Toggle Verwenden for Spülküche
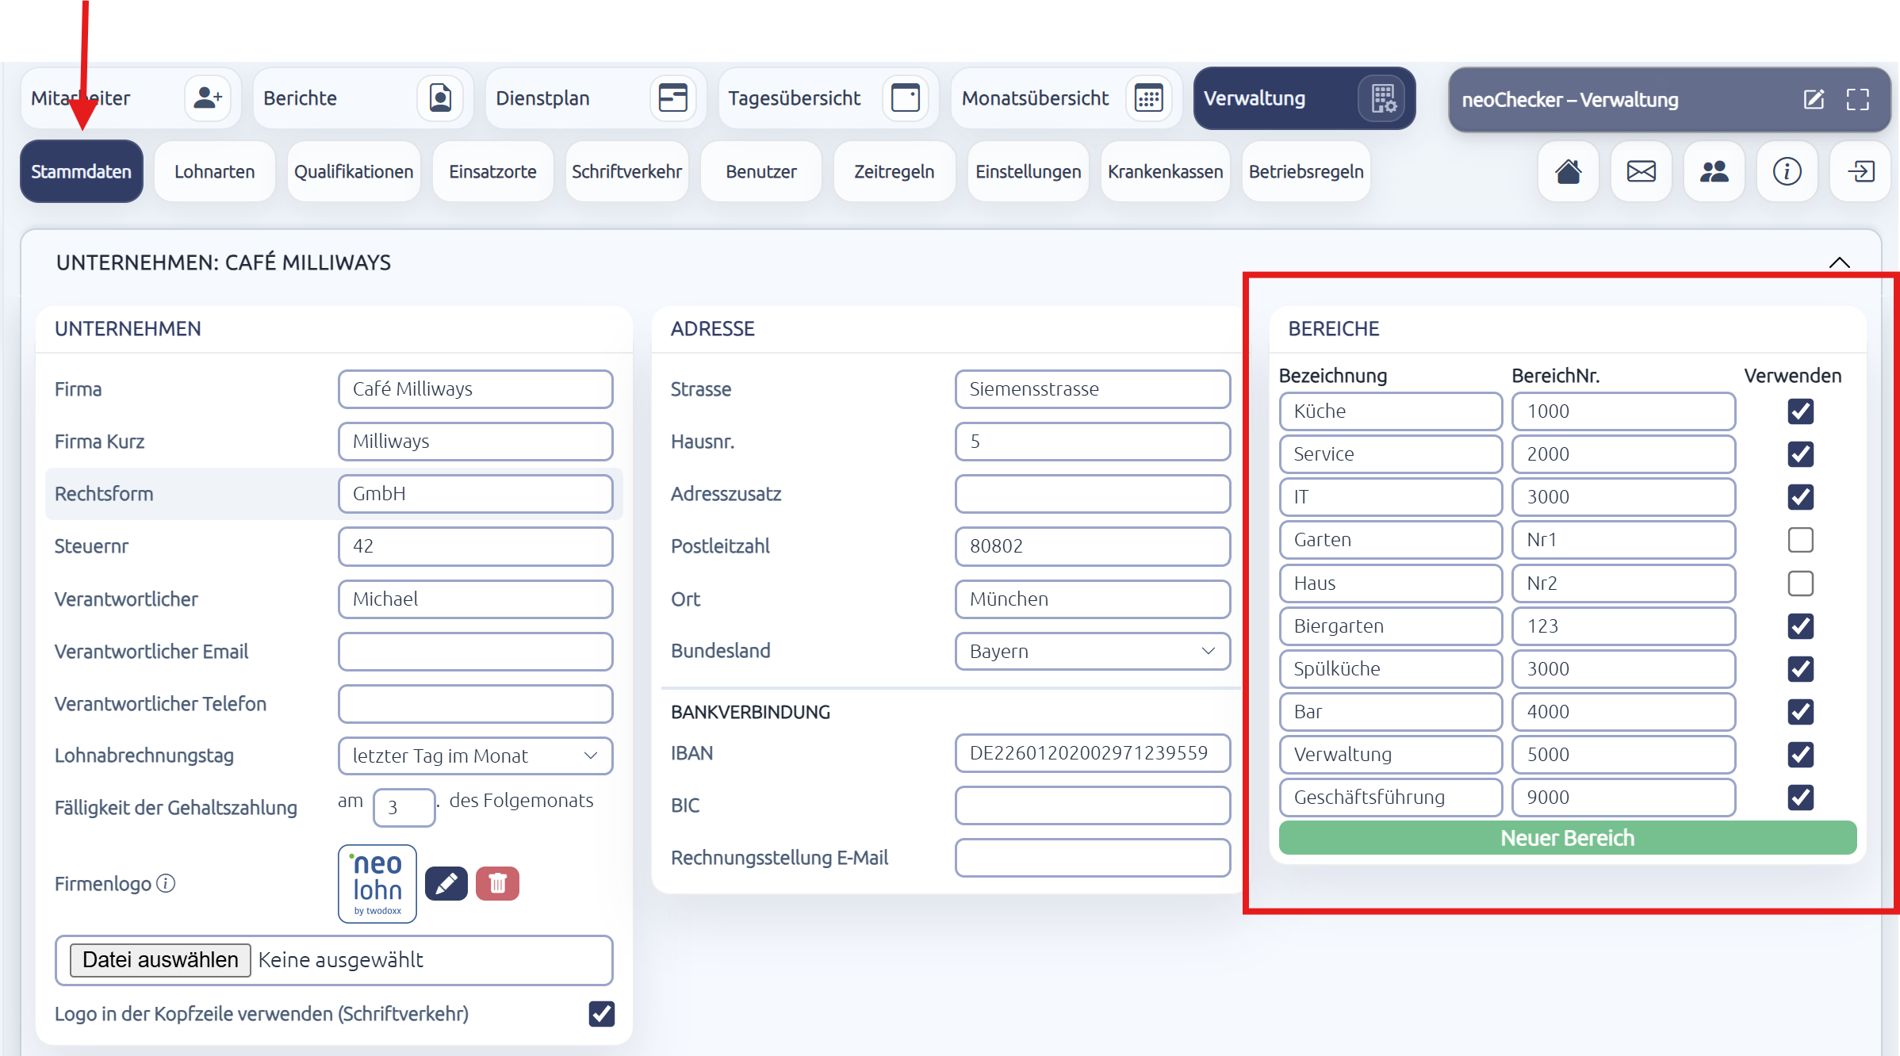This screenshot has width=1900, height=1056. [1801, 669]
